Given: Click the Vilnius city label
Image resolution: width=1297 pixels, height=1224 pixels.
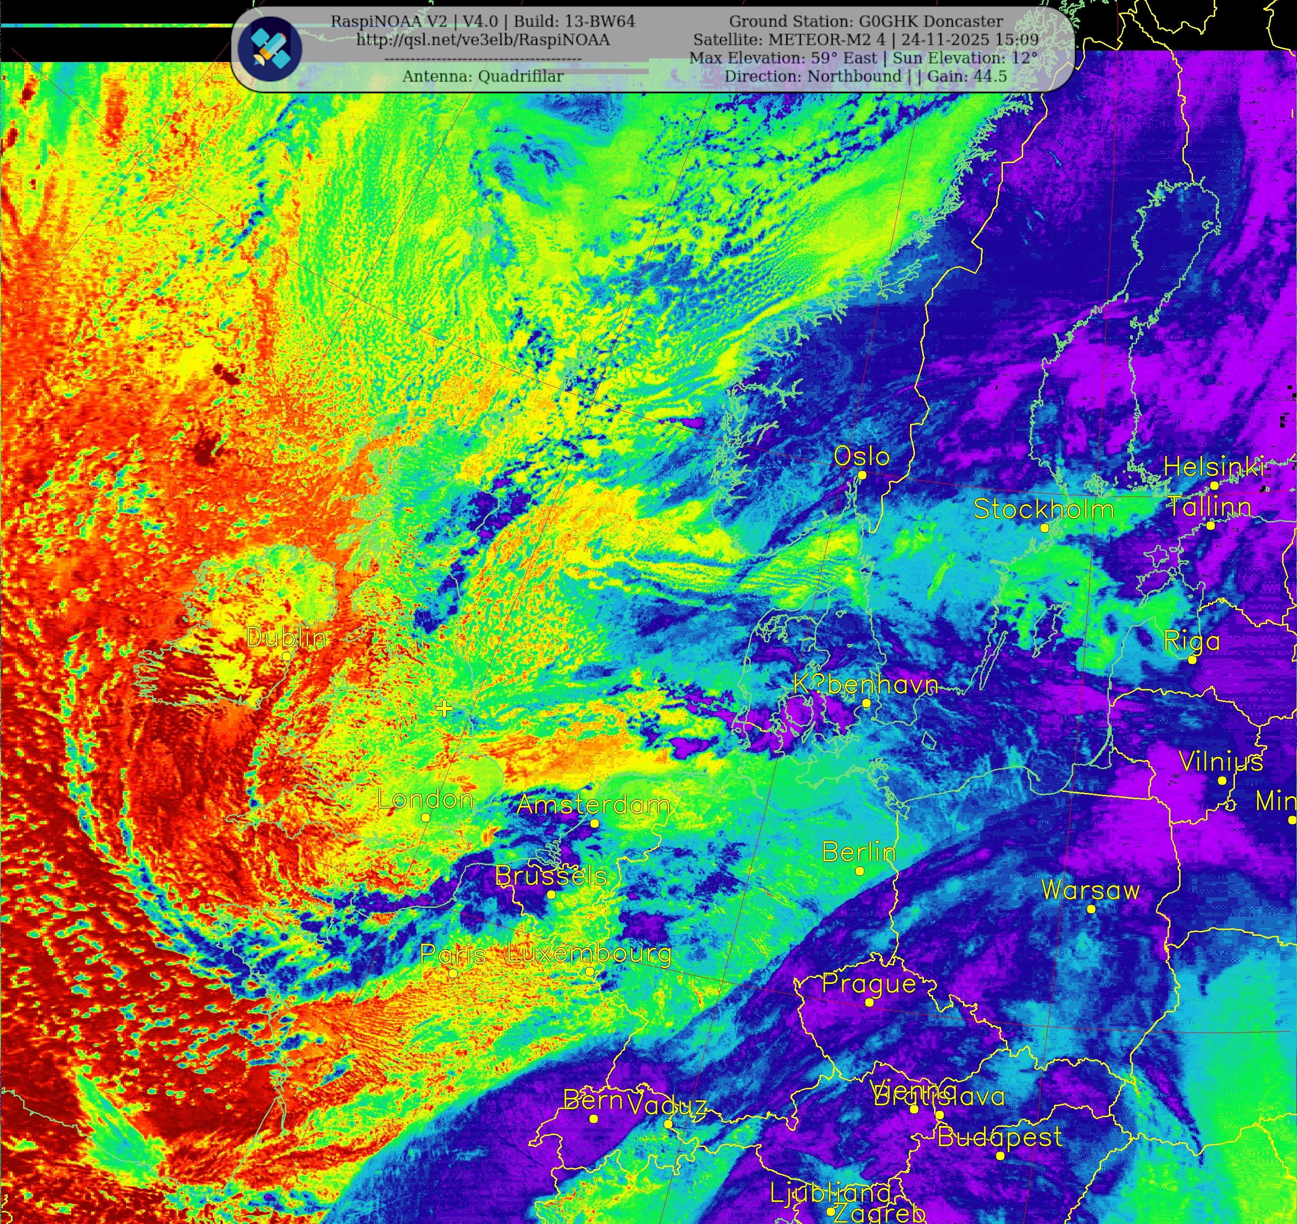Looking at the screenshot, I should tap(1220, 762).
